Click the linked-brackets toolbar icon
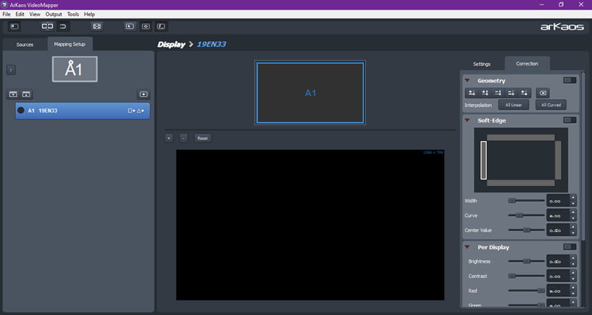 [x=47, y=26]
